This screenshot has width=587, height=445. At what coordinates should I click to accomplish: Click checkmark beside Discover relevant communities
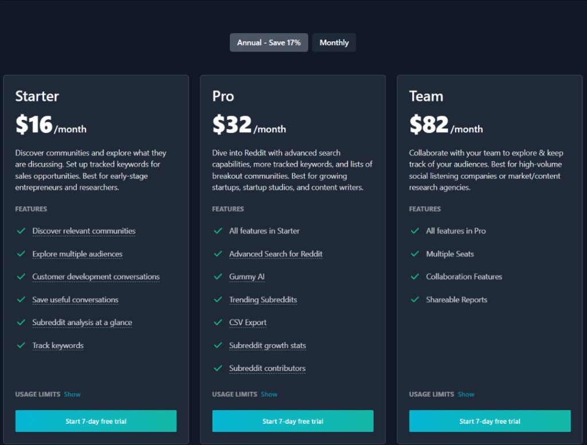(x=21, y=231)
